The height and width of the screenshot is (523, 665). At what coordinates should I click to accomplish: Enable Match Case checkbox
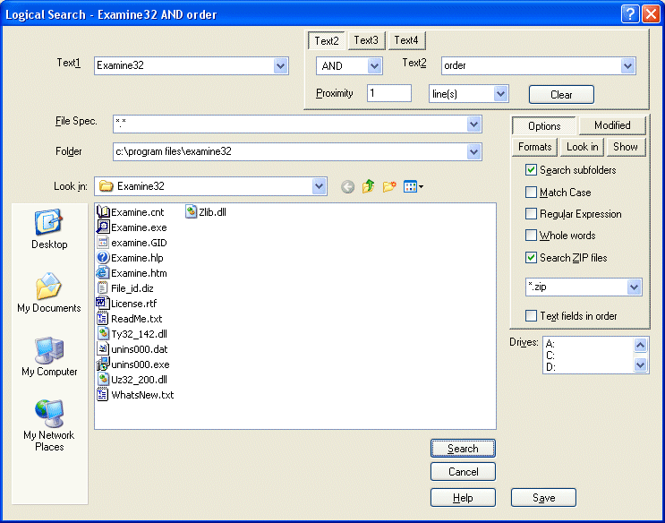pyautogui.click(x=531, y=193)
